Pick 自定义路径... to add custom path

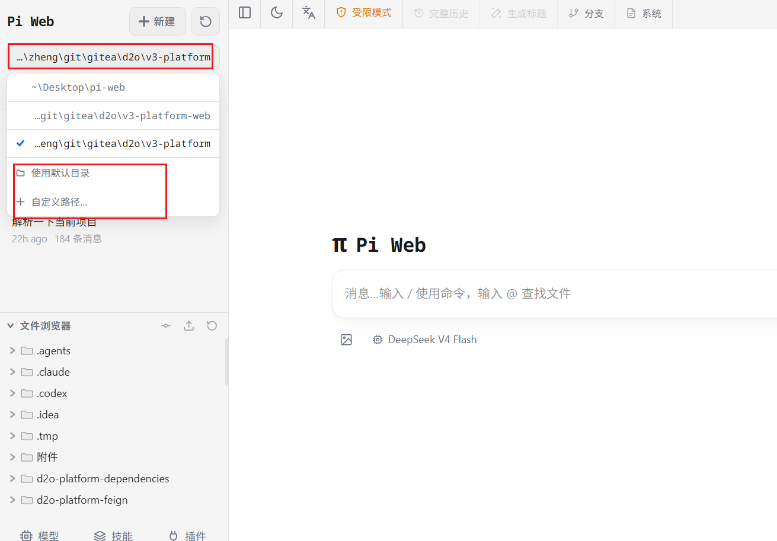(113, 202)
